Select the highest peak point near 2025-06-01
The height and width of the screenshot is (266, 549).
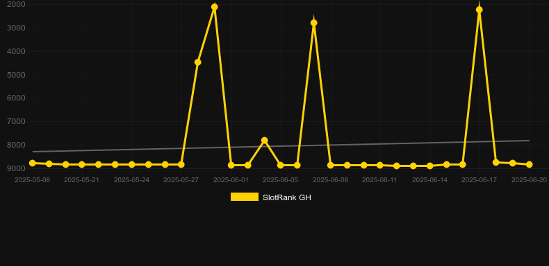(x=215, y=7)
